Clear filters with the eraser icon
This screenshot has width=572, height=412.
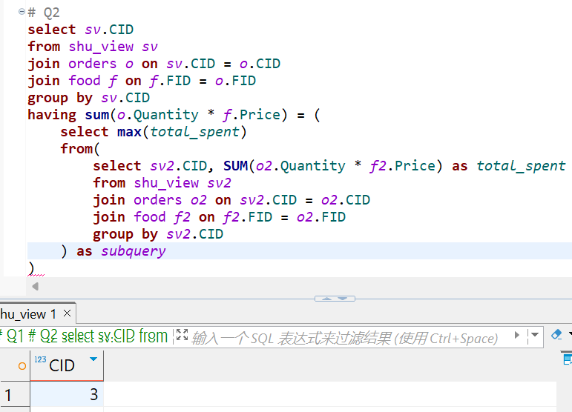point(556,336)
